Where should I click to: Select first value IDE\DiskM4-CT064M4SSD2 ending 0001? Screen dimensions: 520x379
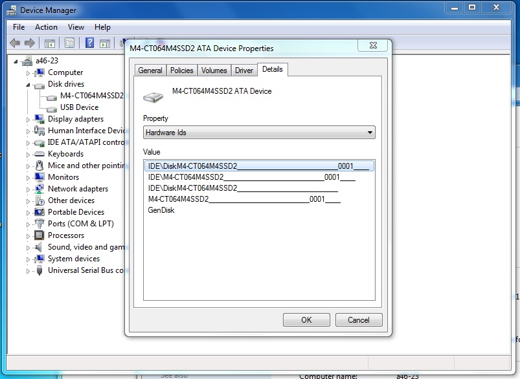point(259,166)
